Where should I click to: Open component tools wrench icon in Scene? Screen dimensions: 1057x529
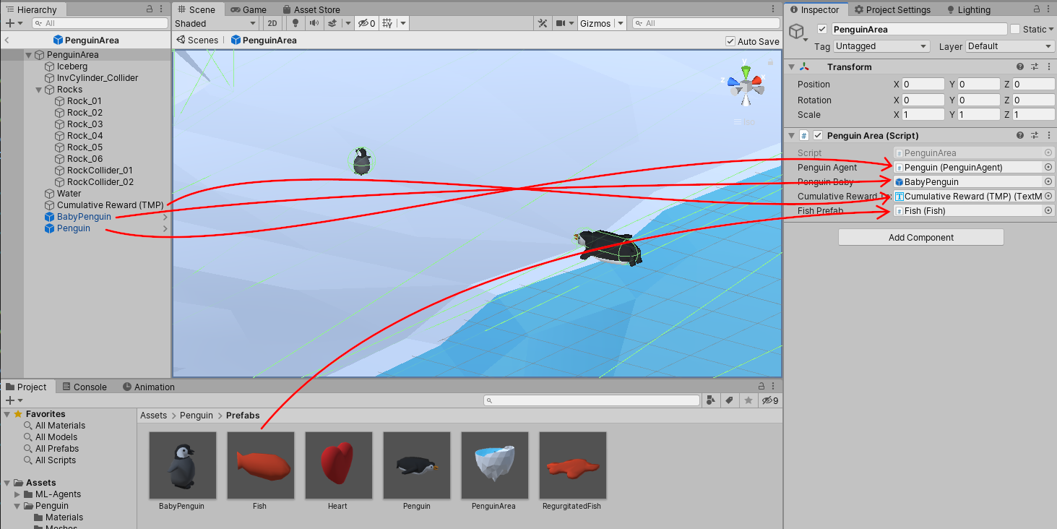543,23
